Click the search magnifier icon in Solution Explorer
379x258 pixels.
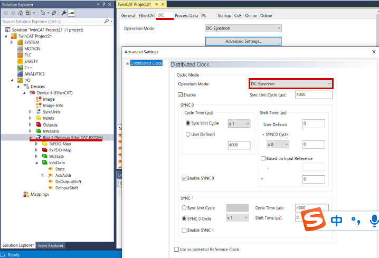point(106,21)
